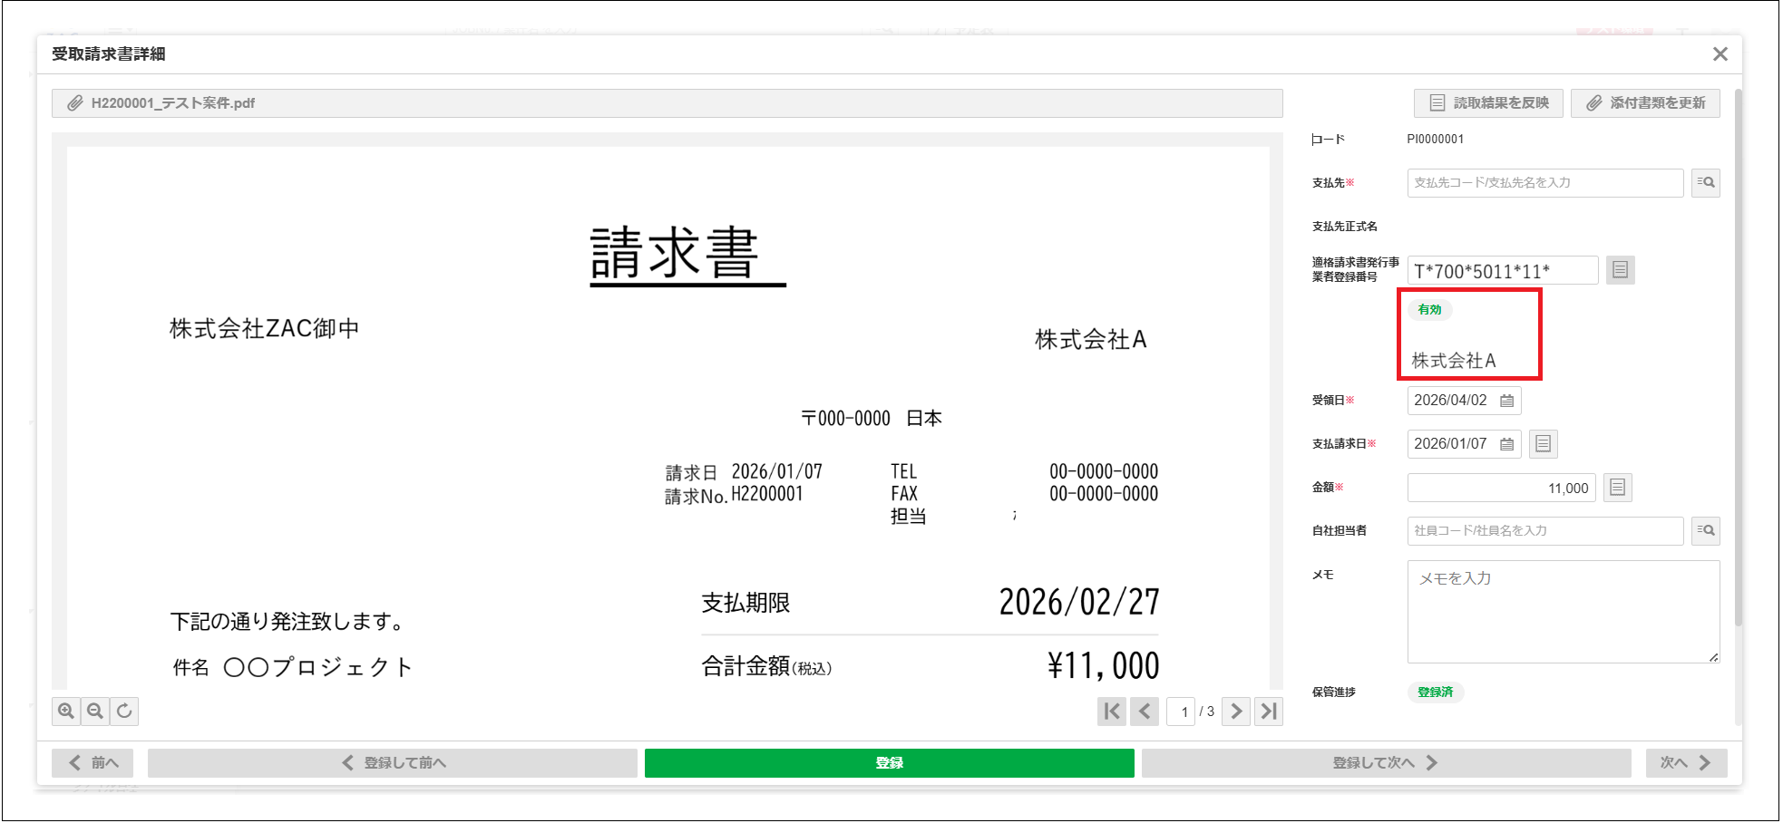The image size is (1783, 823).
Task: Click total ¥11,000 in preview
Action: pos(1103,666)
